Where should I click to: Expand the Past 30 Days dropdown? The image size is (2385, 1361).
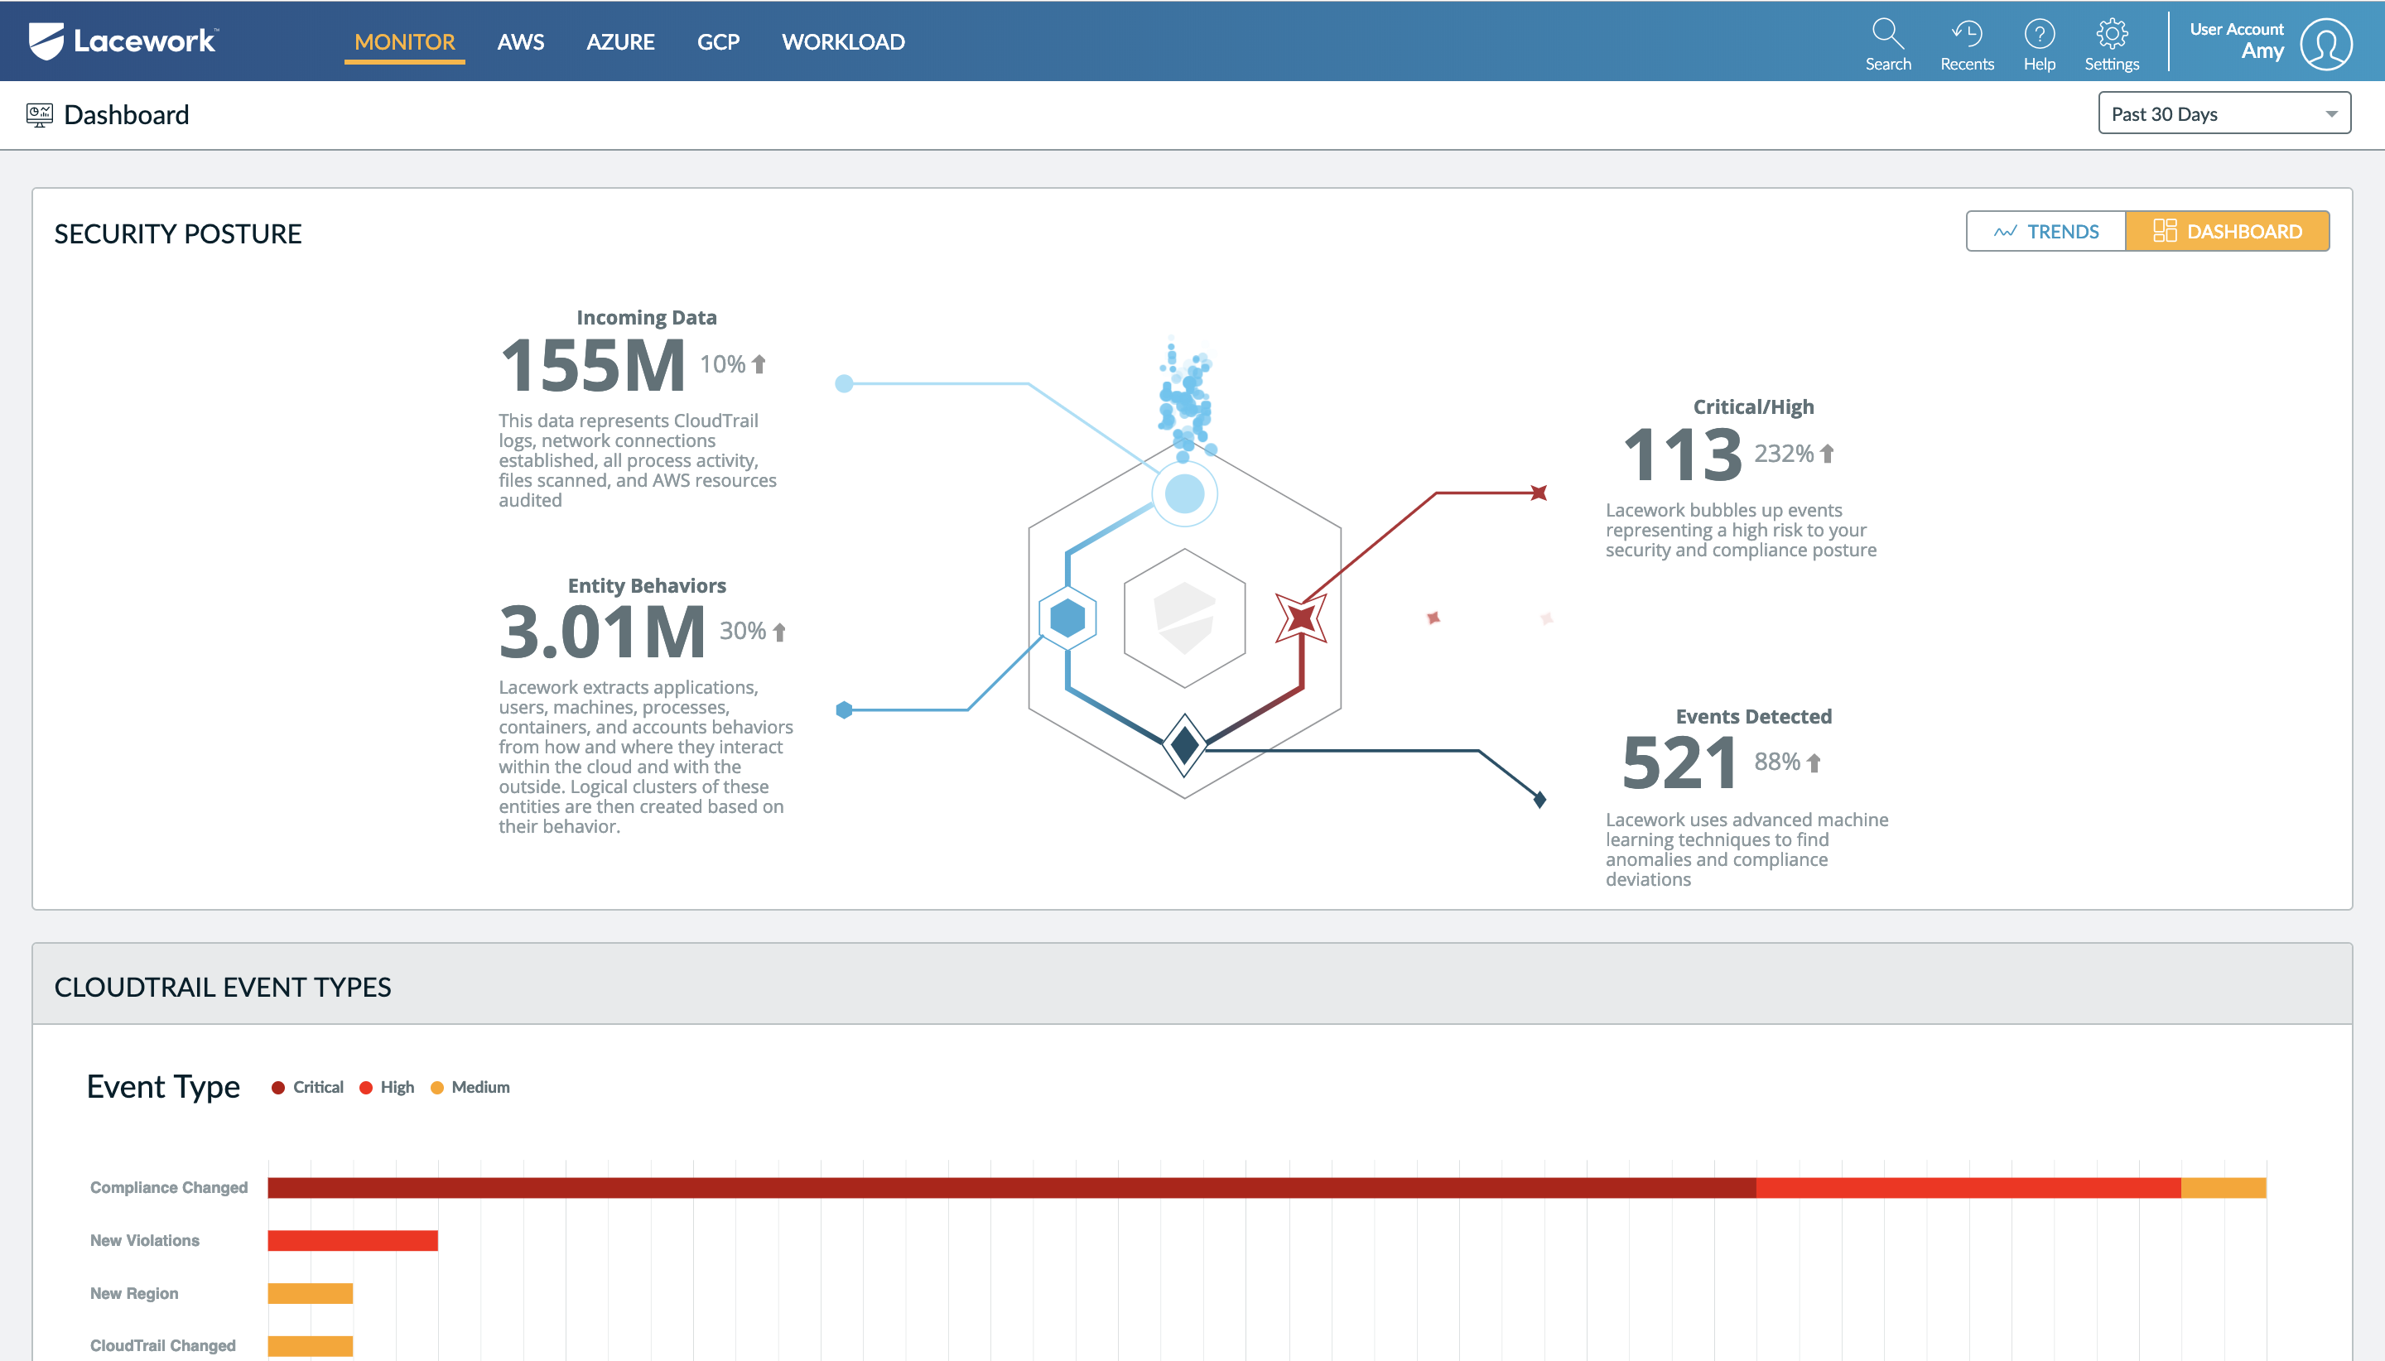2224,113
